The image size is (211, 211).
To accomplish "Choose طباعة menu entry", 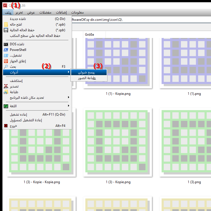I will [37, 92].
